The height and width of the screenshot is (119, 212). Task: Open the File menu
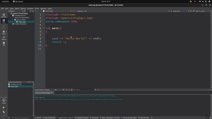[x=2, y=9]
